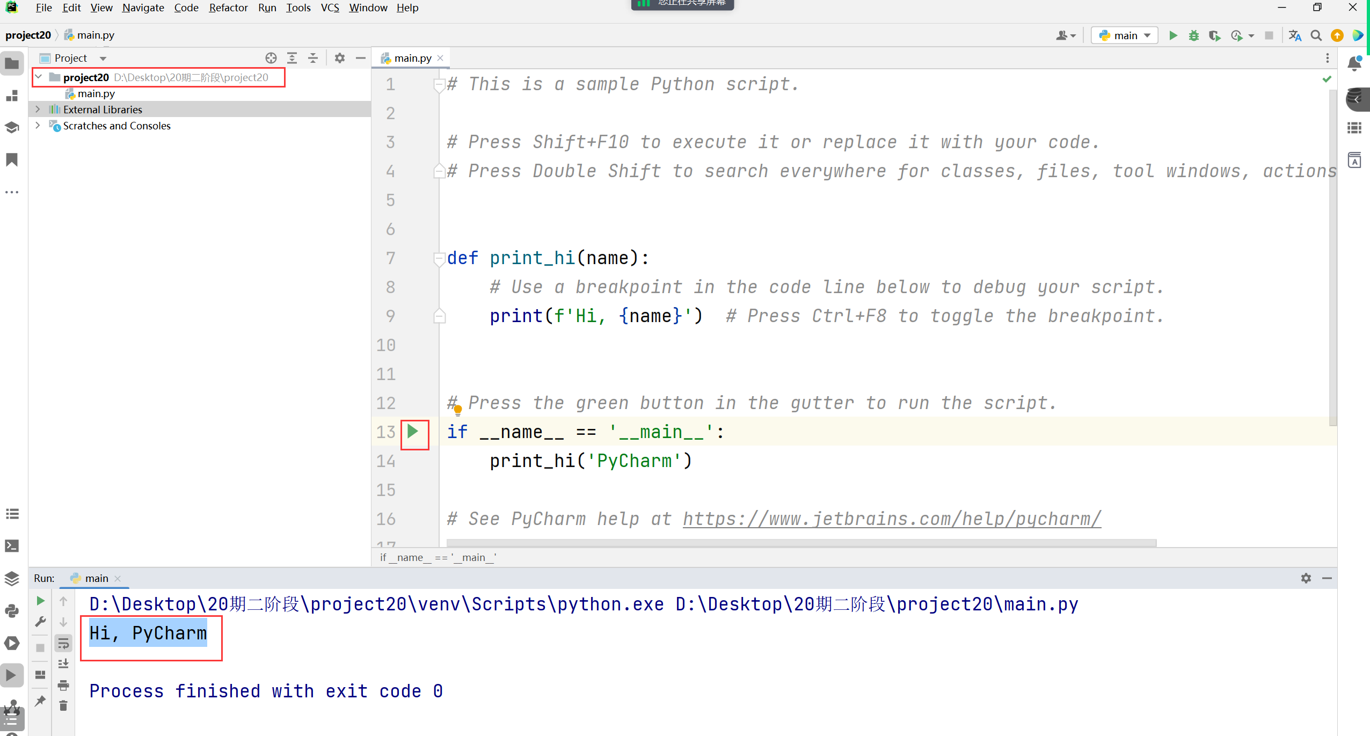This screenshot has width=1370, height=736.
Task: Expand the Scratches and Consoles folder
Action: [37, 126]
